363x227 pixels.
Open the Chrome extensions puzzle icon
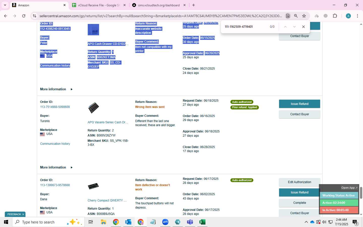(335, 16)
